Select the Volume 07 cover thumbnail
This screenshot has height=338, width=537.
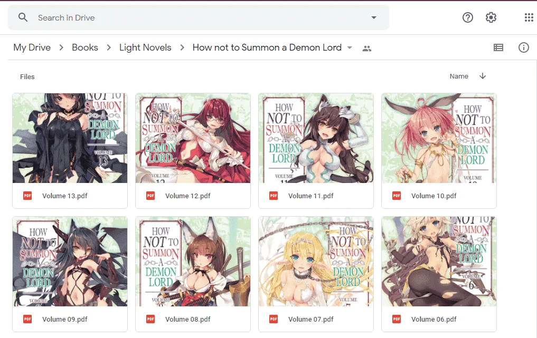pos(316,262)
